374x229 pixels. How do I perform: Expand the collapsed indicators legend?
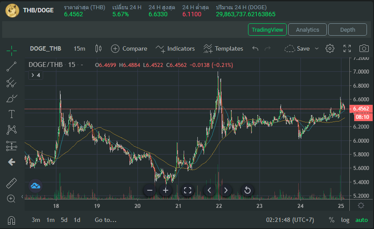pyautogui.click(x=35, y=75)
